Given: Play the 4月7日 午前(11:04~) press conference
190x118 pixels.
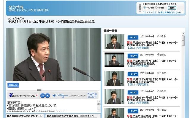Looking at the screenshot, I should tap(133, 74).
